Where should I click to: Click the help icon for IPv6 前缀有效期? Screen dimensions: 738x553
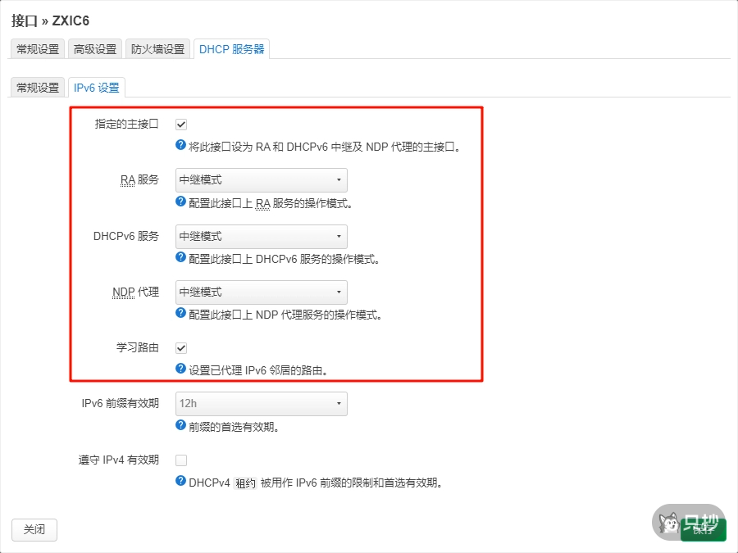tap(179, 426)
